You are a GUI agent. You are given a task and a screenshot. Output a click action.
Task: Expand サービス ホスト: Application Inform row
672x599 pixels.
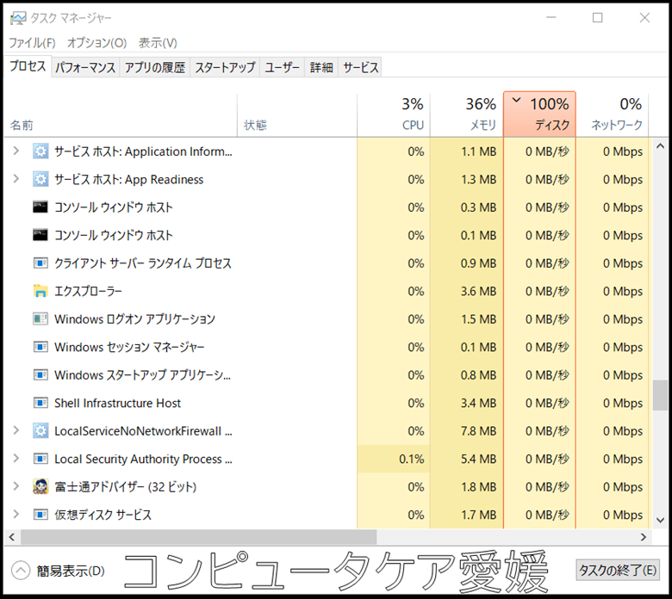click(16, 151)
